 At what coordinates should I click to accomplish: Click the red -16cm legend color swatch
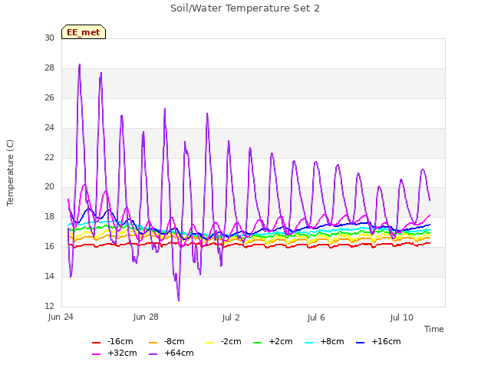tap(96, 343)
